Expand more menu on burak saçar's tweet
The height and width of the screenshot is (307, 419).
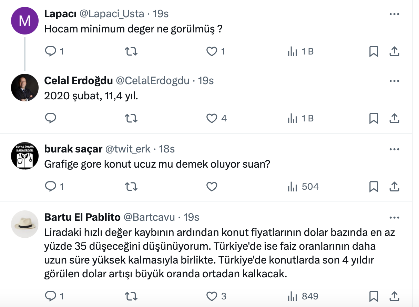pos(394,149)
